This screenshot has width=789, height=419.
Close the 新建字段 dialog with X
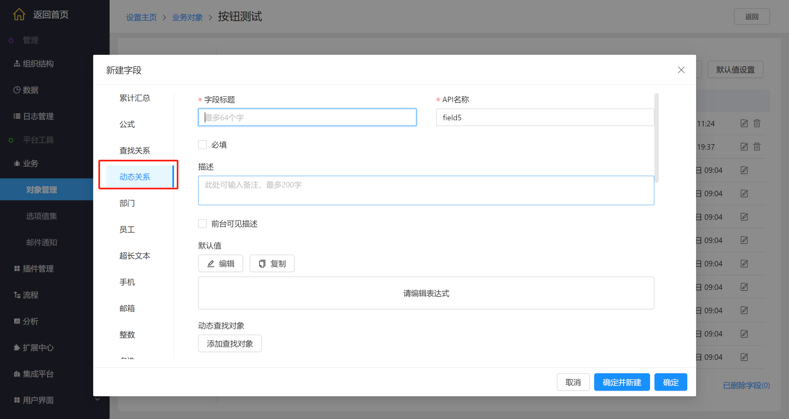pos(681,70)
